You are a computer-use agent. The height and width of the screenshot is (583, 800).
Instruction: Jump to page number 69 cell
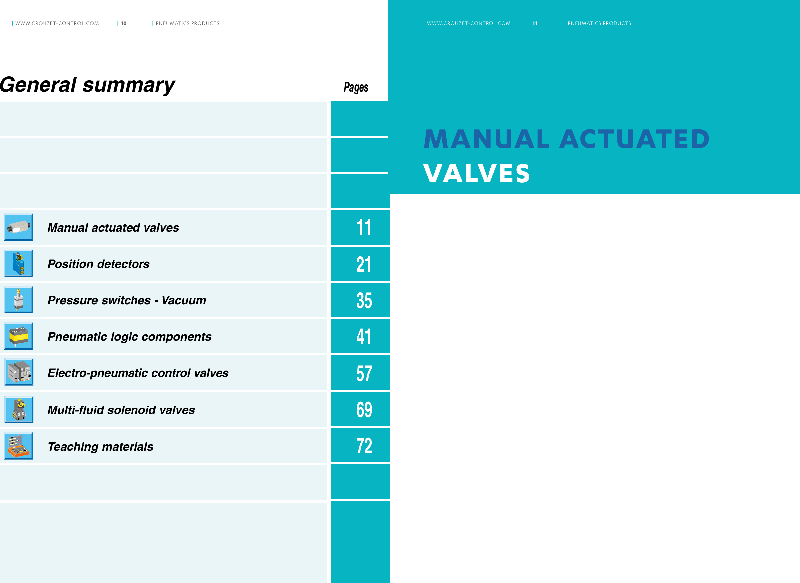point(364,409)
